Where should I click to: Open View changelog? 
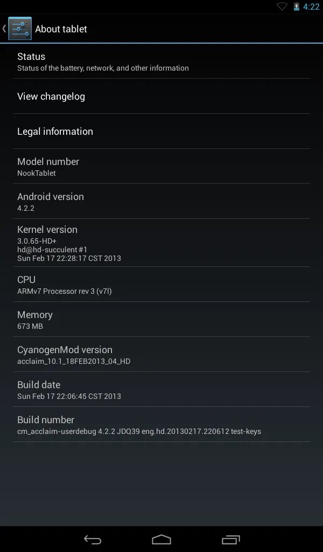[x=161, y=96]
